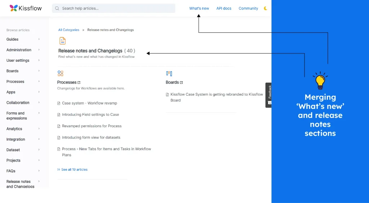Expand the Analytics chevron
This screenshot has height=203, width=369.
(x=39, y=129)
